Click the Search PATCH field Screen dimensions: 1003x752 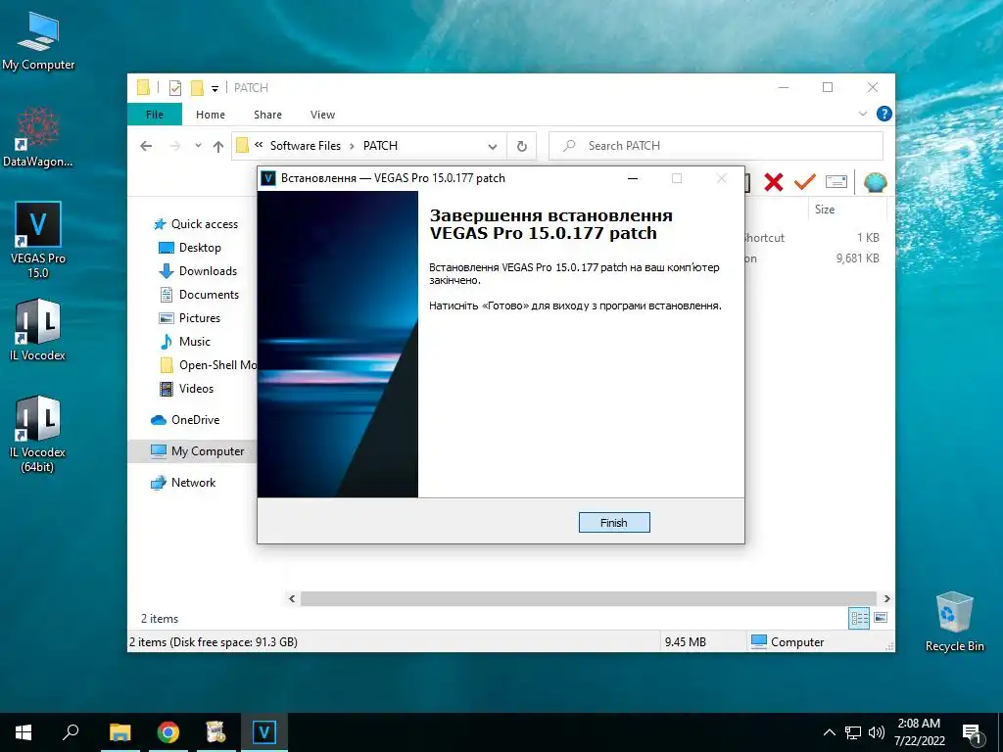[716, 146]
